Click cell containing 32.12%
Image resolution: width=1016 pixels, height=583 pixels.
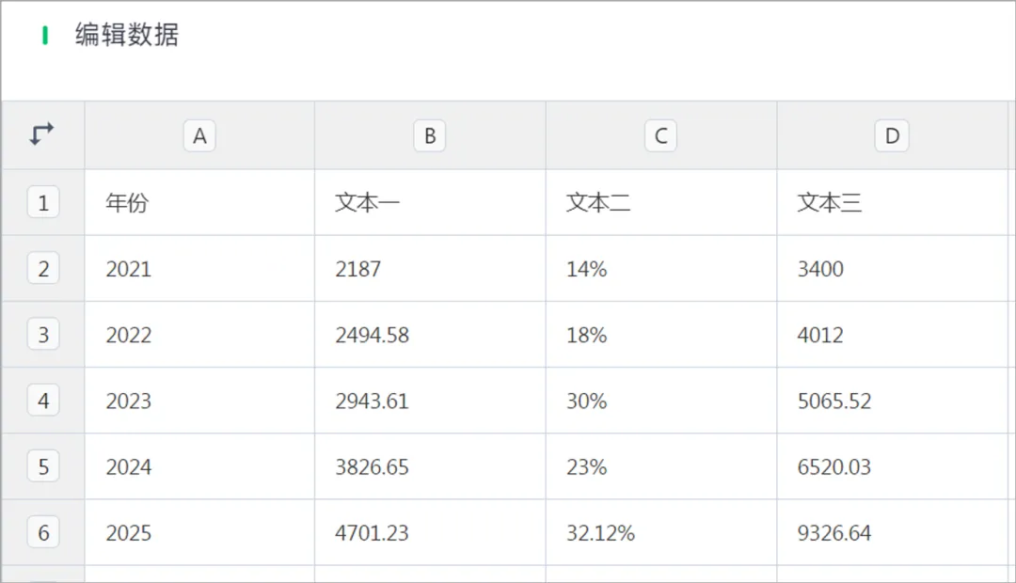click(x=660, y=533)
